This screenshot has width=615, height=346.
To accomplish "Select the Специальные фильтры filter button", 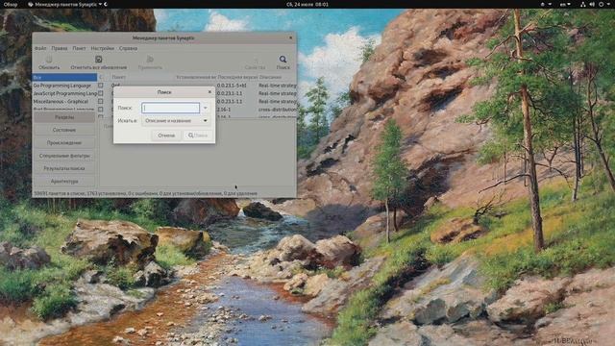I will (x=64, y=156).
